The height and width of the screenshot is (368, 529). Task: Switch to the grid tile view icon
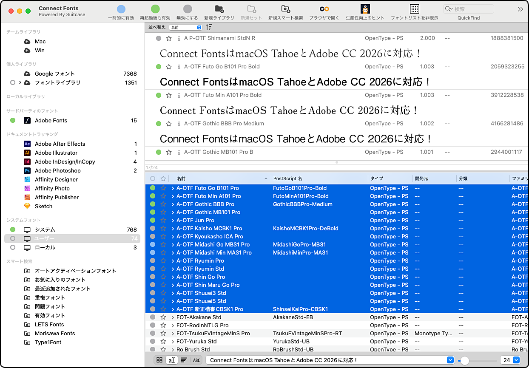click(x=159, y=360)
